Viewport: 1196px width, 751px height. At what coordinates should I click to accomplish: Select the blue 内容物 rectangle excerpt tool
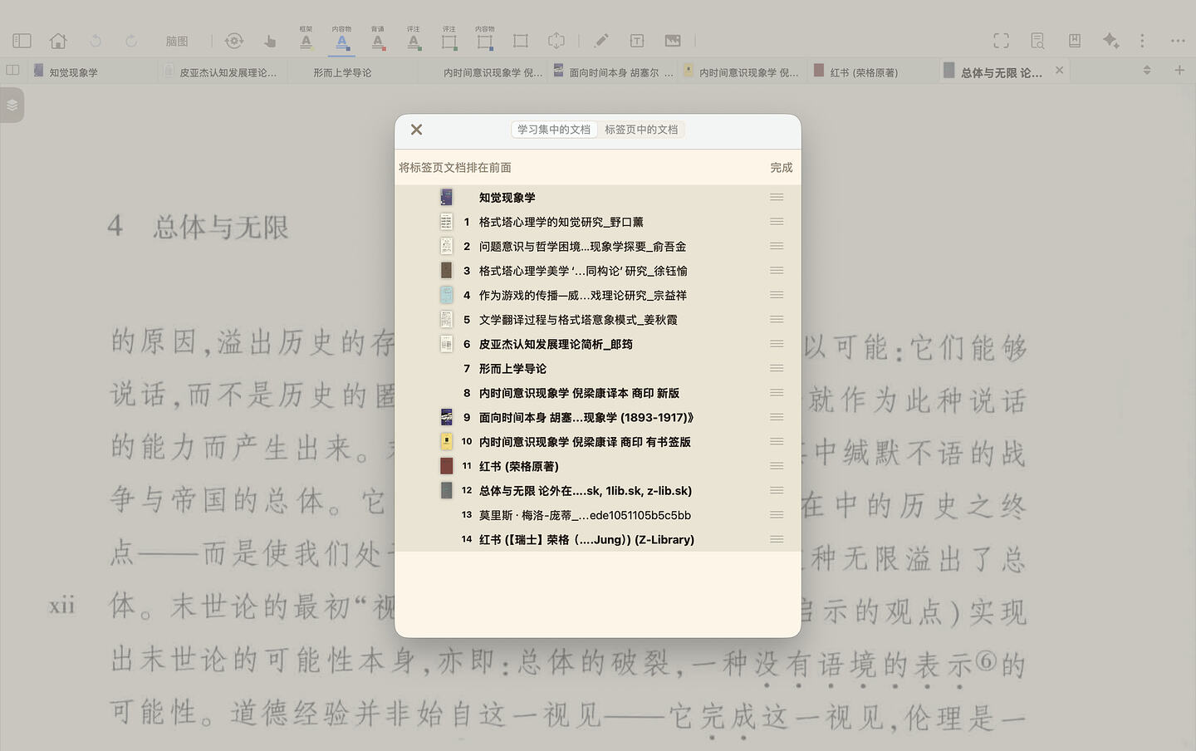[x=485, y=38]
